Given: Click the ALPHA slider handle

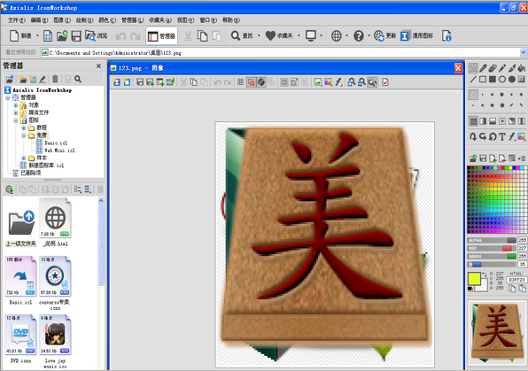Looking at the screenshot, I should coord(511,240).
